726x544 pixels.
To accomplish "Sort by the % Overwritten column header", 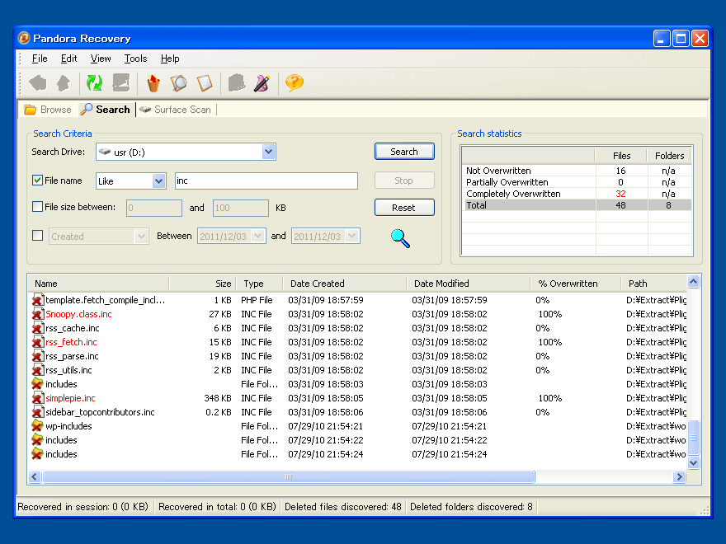I will (576, 284).
